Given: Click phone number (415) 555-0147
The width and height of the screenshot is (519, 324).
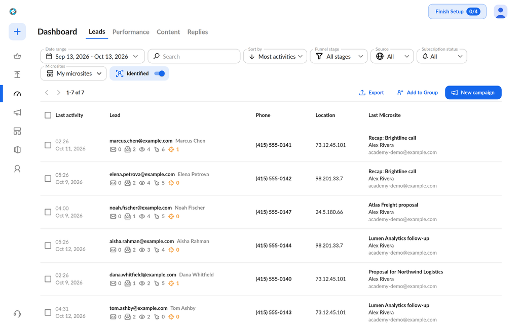Looking at the screenshot, I should point(273,212).
